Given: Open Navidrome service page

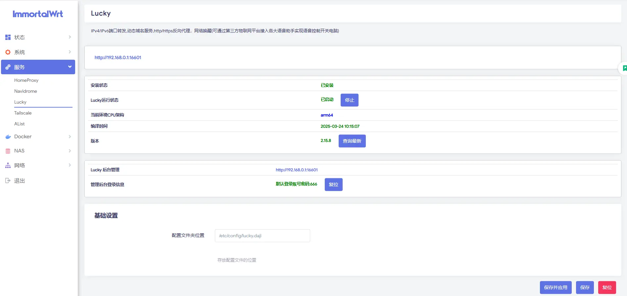Looking at the screenshot, I should pyautogui.click(x=25, y=91).
